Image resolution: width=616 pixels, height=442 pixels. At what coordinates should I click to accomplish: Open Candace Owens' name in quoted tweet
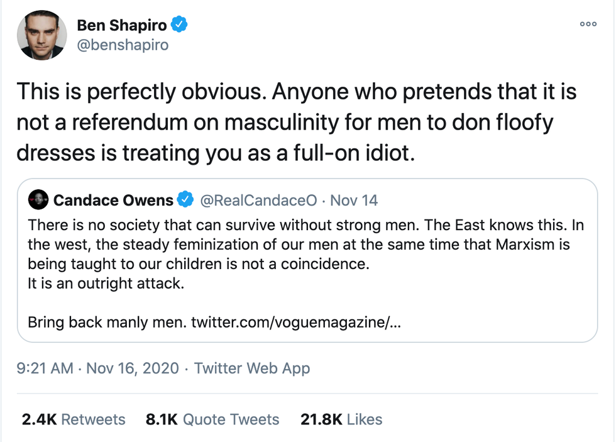tap(113, 200)
